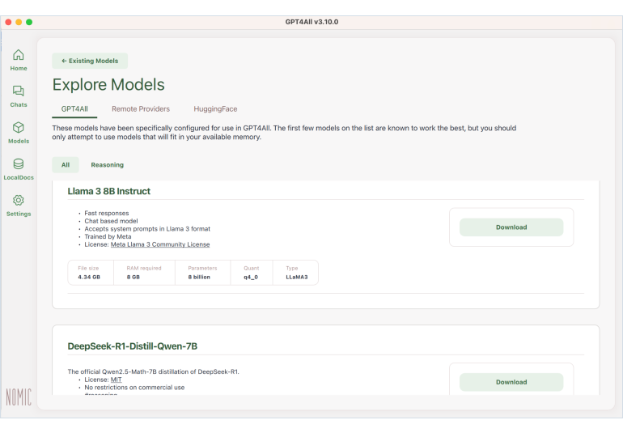Click the Llama 3 8B Instruct heading
Viewport: 623px width, 437px height.
pyautogui.click(x=109, y=191)
